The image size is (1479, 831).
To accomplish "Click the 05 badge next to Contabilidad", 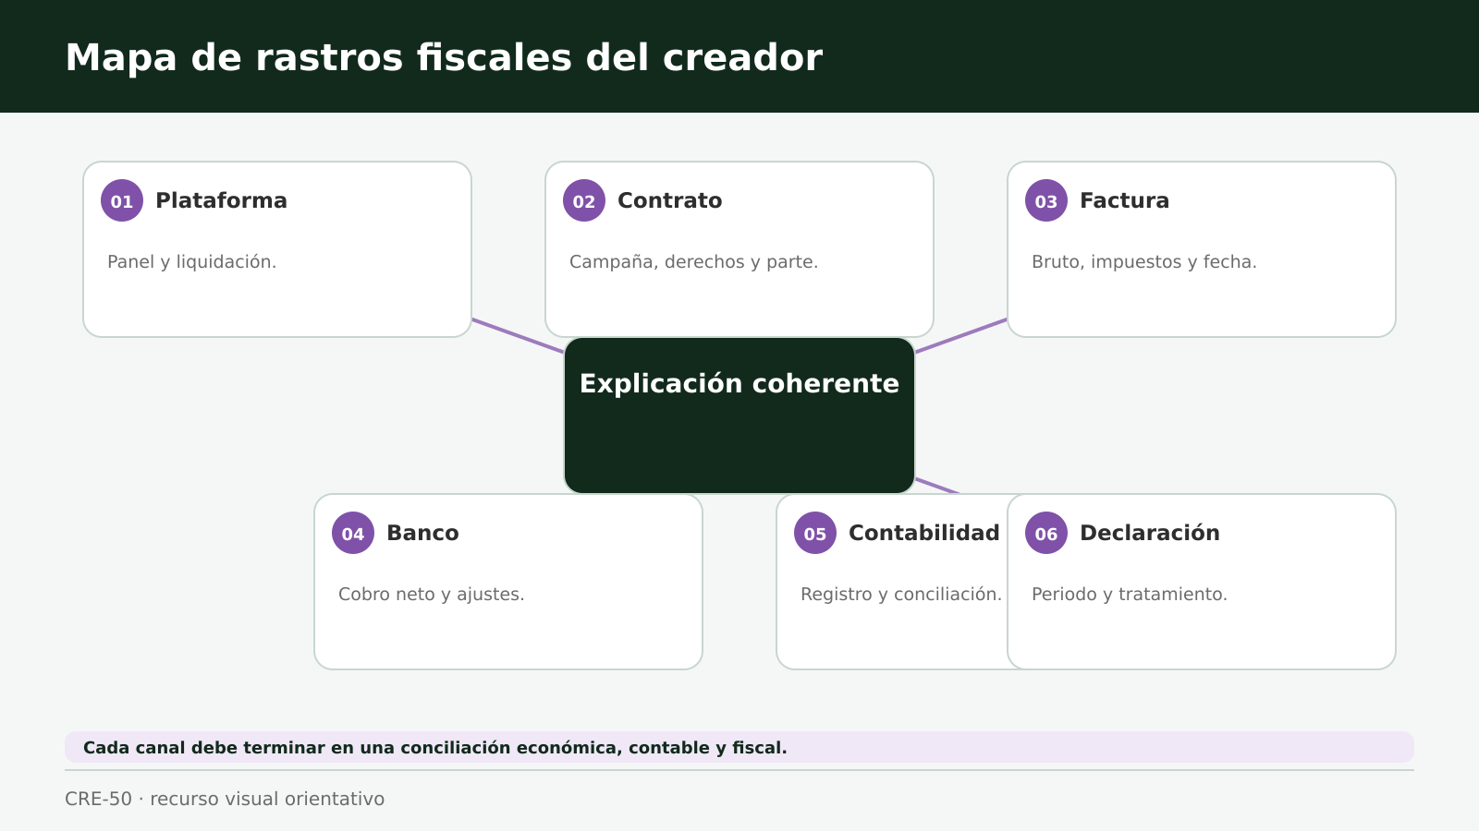I will (x=815, y=533).
